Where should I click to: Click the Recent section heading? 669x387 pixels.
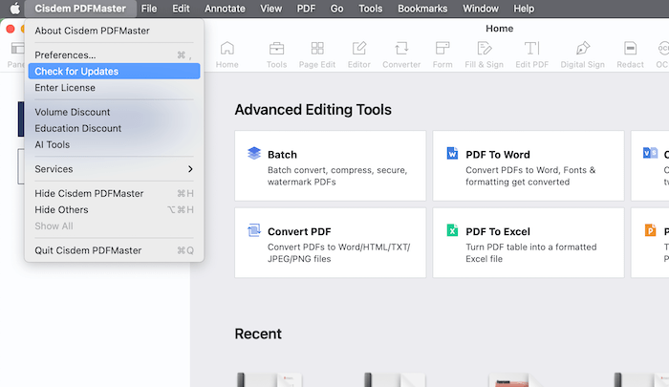(x=258, y=333)
